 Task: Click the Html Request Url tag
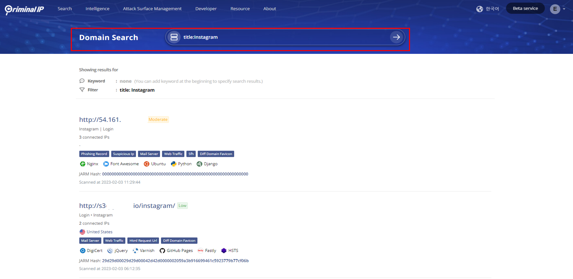pyautogui.click(x=143, y=241)
